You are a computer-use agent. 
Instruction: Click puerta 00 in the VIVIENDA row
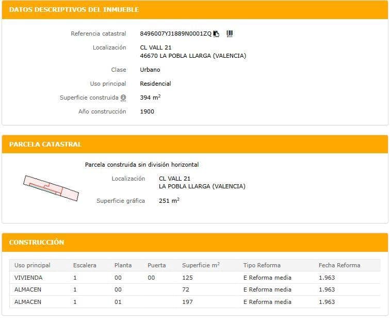[151, 278]
